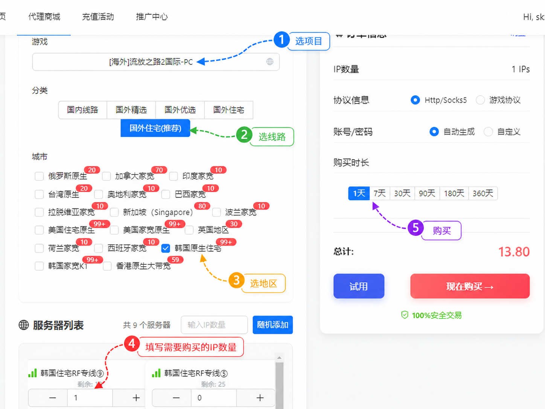
Task: Check the 台湾原生 city checkbox
Action: click(39, 194)
